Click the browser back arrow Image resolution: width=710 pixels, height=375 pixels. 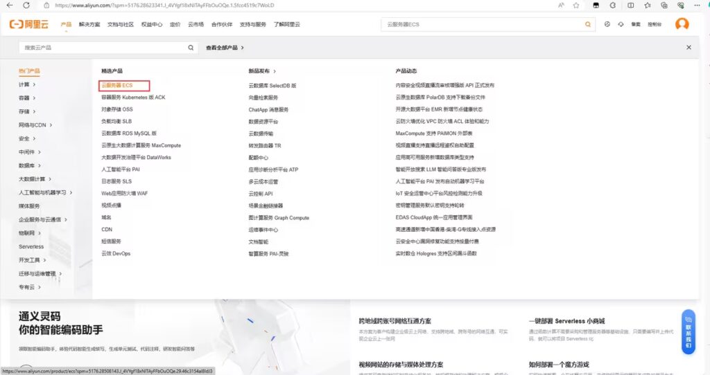coord(10,6)
